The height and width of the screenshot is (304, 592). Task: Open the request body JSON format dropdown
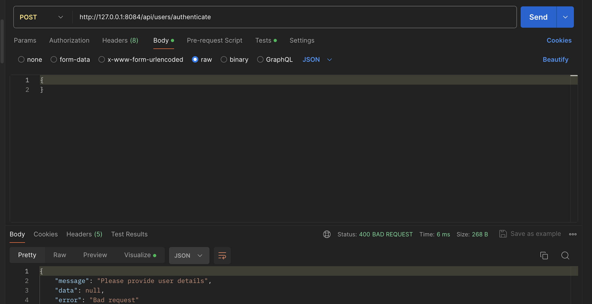(317, 60)
